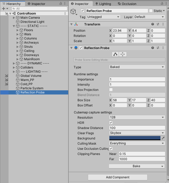Open the Background color swatch
The image size is (169, 183).
click(x=135, y=138)
